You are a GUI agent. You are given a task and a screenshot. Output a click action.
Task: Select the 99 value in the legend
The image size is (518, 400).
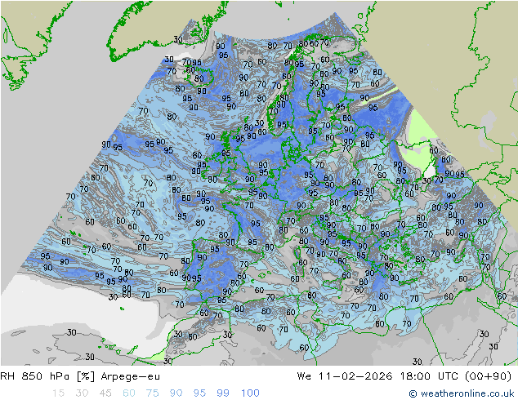pyautogui.click(x=223, y=393)
